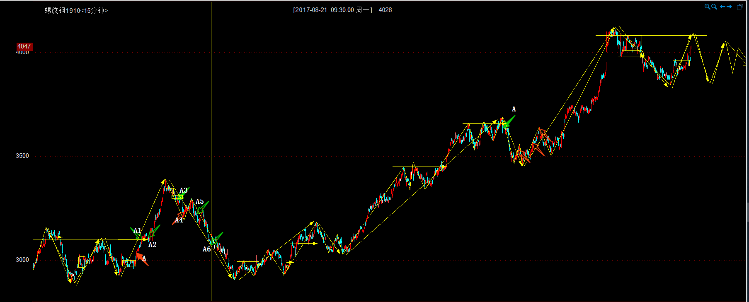Select the A6 annotation label
Viewport: 749px width, 302px height.
point(207,249)
